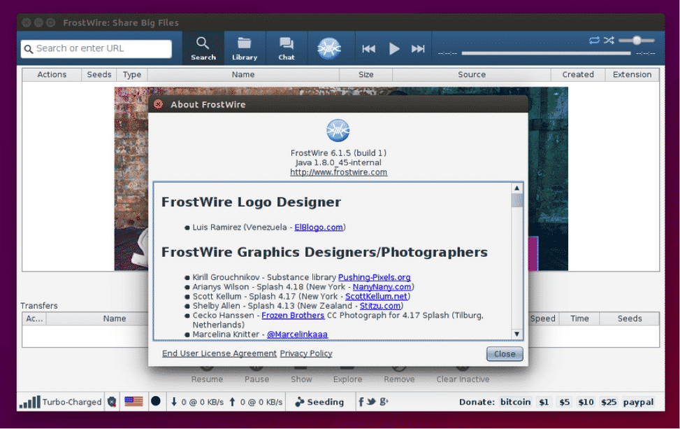Donate $10

586,402
